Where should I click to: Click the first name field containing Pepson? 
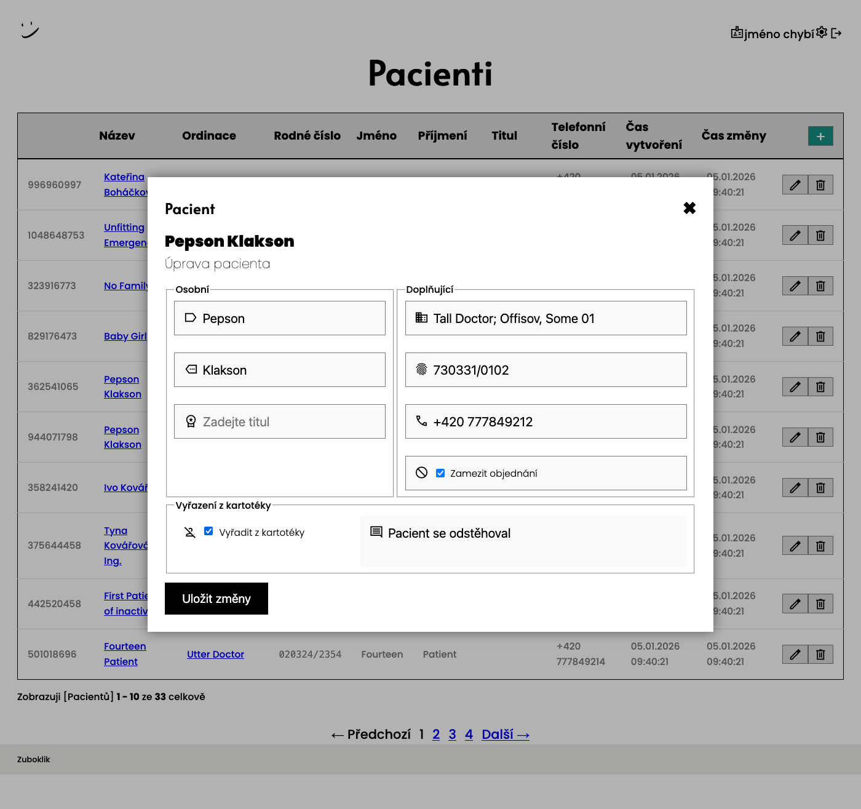tap(280, 318)
